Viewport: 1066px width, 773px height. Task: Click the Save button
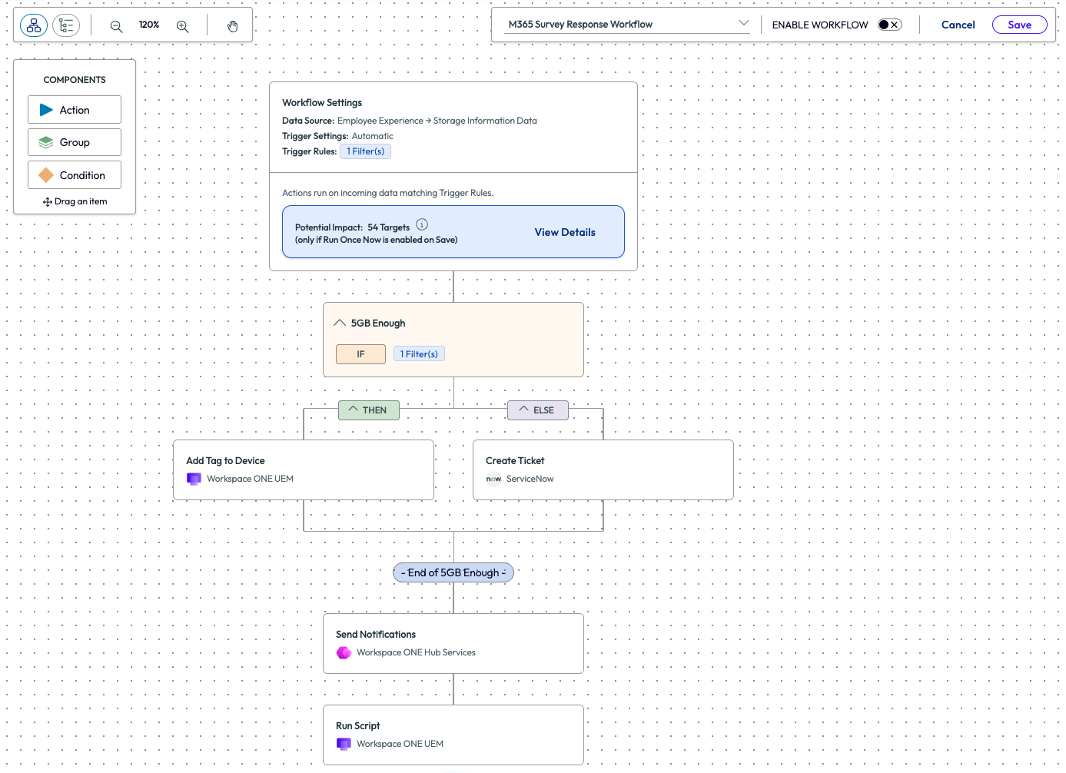point(1019,24)
